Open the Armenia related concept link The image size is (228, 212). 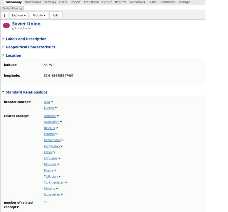click(50, 116)
